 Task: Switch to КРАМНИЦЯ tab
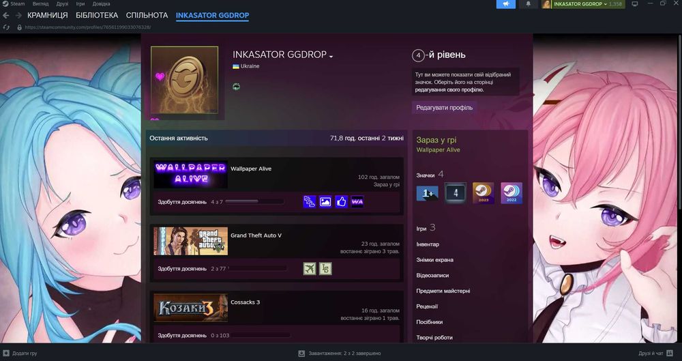click(48, 15)
